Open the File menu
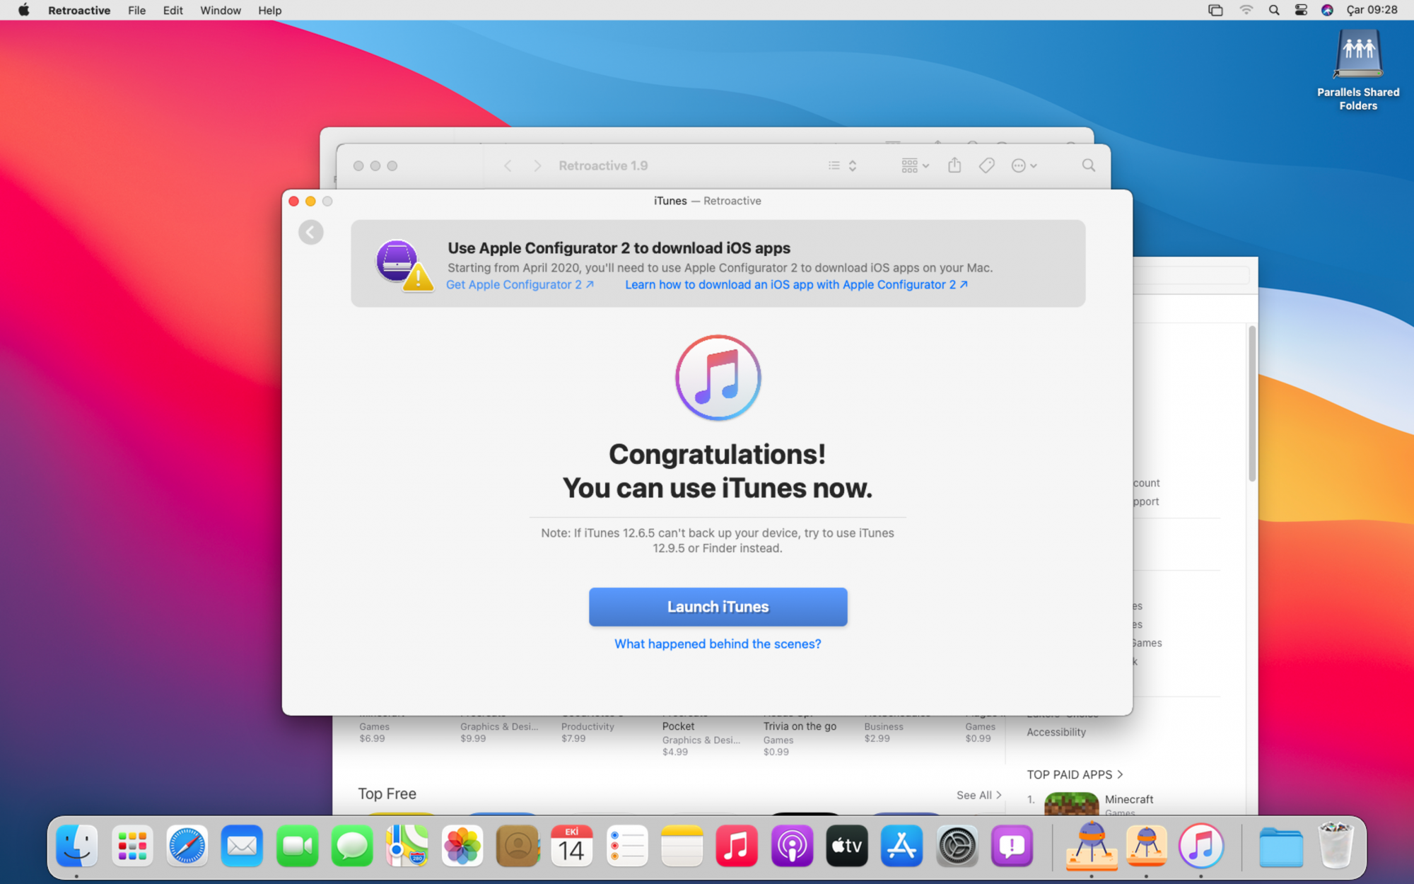This screenshot has width=1414, height=884. tap(136, 10)
